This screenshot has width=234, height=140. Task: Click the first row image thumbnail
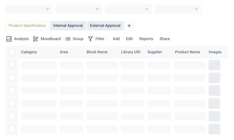click(214, 65)
